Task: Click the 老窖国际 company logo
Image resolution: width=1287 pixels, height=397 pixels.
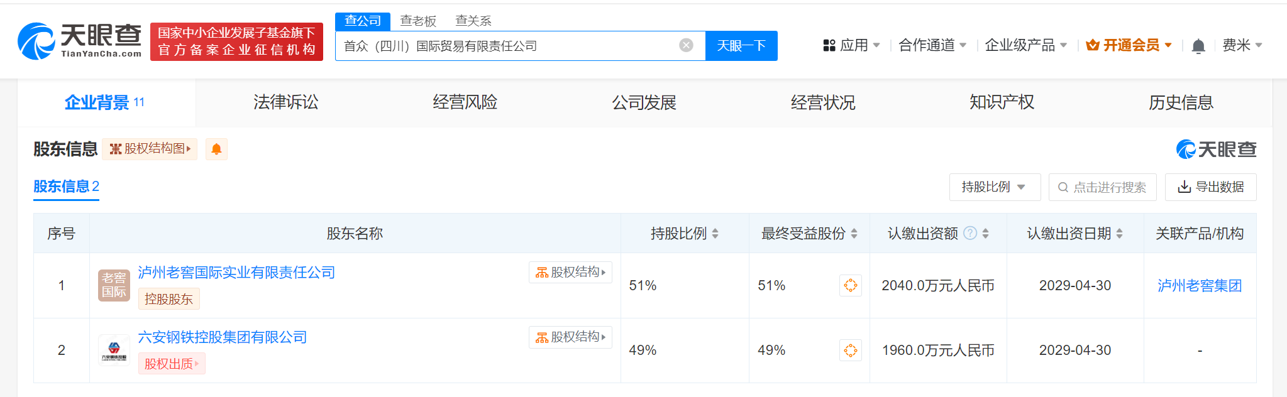Action: 114,285
